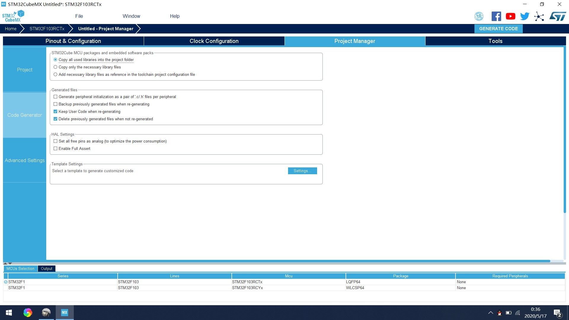569x320 pixels.
Task: Enable Backup previously generated files checkbox
Action: coord(55,104)
